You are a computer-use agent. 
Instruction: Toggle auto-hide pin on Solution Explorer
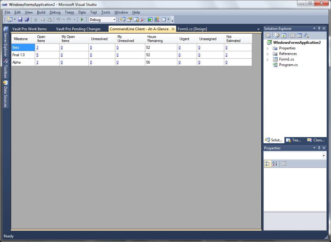[319, 28]
